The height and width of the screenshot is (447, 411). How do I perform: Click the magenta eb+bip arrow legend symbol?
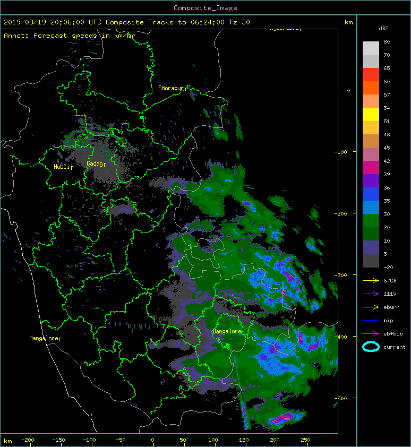pyautogui.click(x=371, y=334)
